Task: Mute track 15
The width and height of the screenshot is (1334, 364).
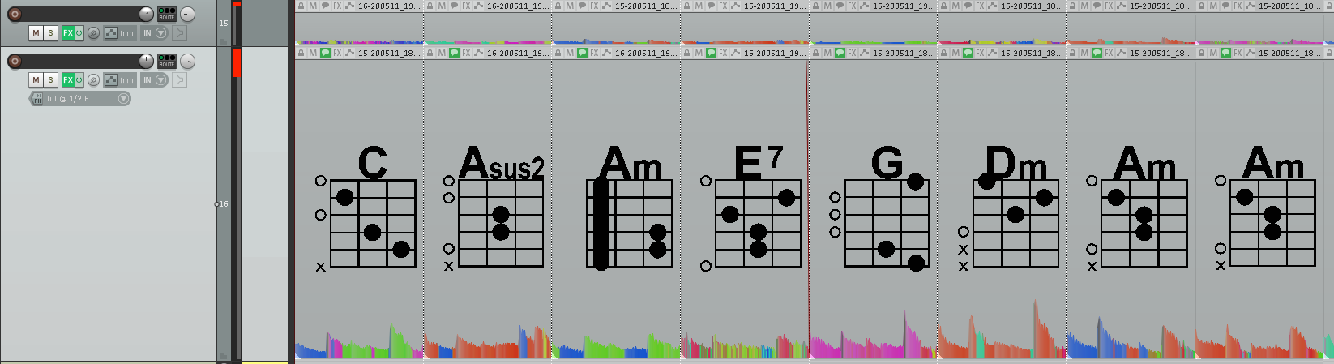Action: (x=36, y=33)
